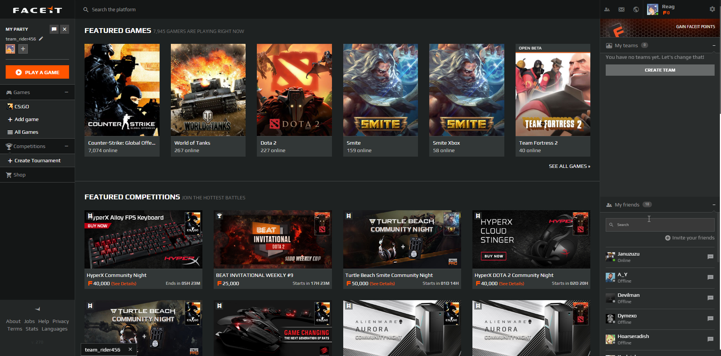Message Hoarseradish via chat icon
The image size is (721, 356).
coord(710,339)
